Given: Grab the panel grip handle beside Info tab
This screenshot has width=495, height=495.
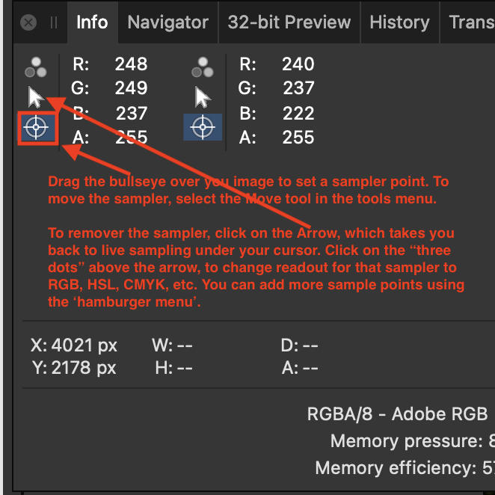Looking at the screenshot, I should tap(54, 22).
